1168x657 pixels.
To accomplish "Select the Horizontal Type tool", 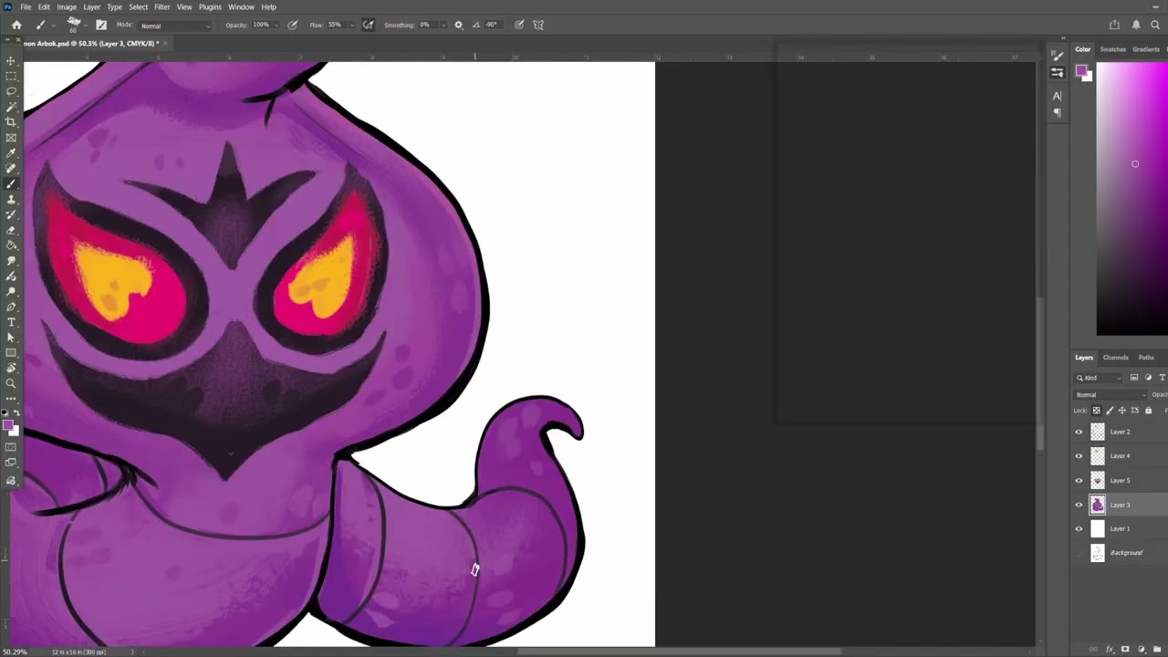I will [x=11, y=322].
